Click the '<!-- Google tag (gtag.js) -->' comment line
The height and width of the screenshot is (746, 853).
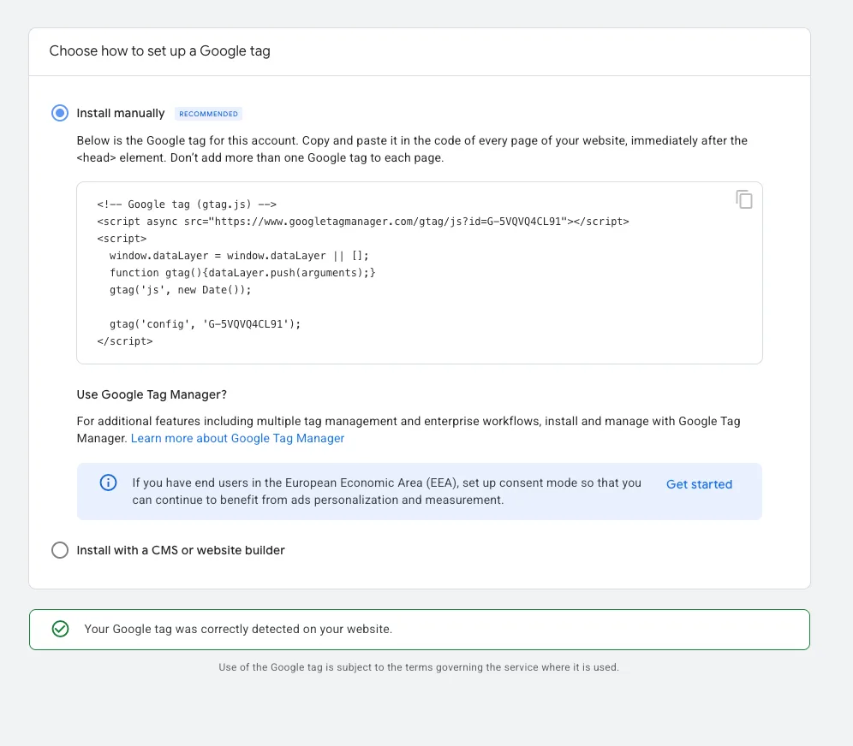click(x=187, y=204)
